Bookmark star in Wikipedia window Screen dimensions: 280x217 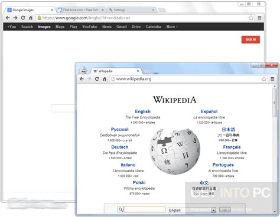tap(264, 79)
